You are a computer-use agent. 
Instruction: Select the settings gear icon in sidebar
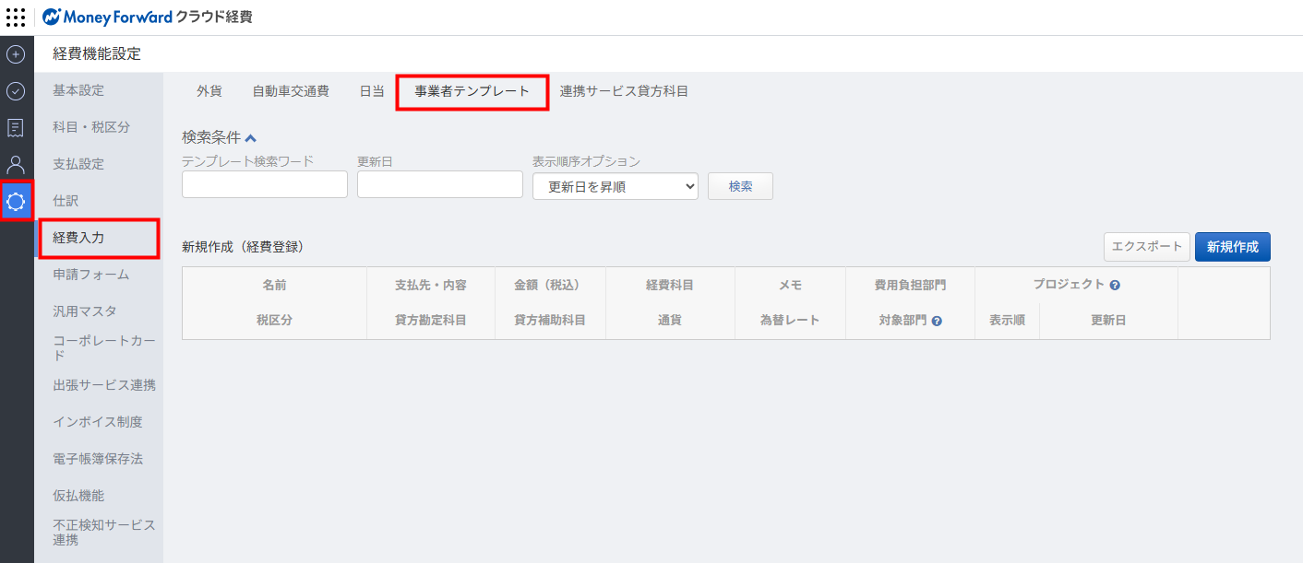click(16, 201)
